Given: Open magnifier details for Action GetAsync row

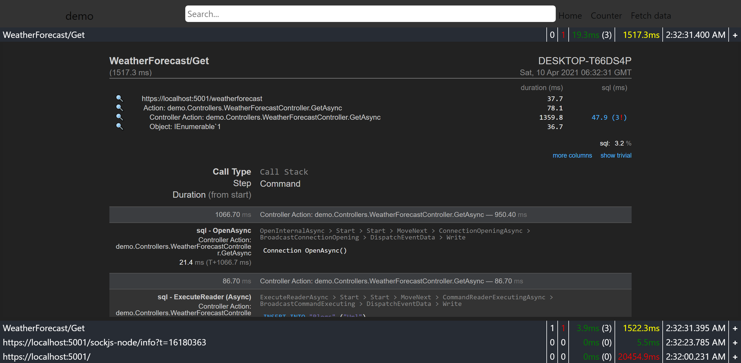Looking at the screenshot, I should click(120, 108).
